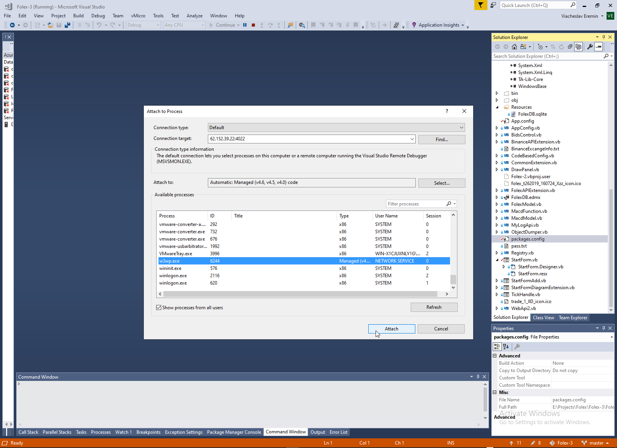Click the help question mark in Attach dialog
The width and height of the screenshot is (617, 448).
[447, 111]
